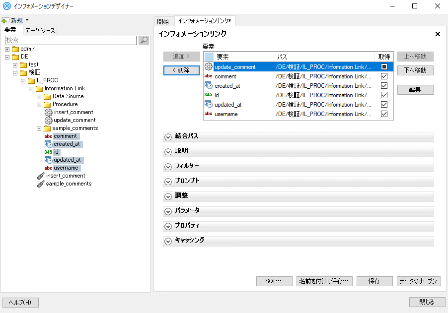This screenshot has width=448, height=313.
Task: Click the 閉じる button
Action: tap(427, 302)
